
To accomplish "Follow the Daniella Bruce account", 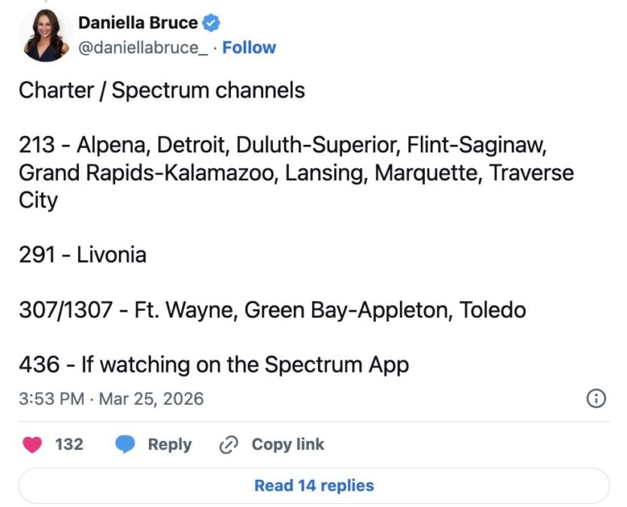I will (x=249, y=47).
